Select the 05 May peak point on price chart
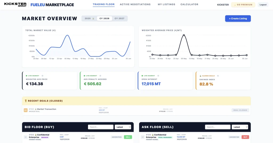Image resolution: width=273 pixels, height=143 pixels. (184, 35)
